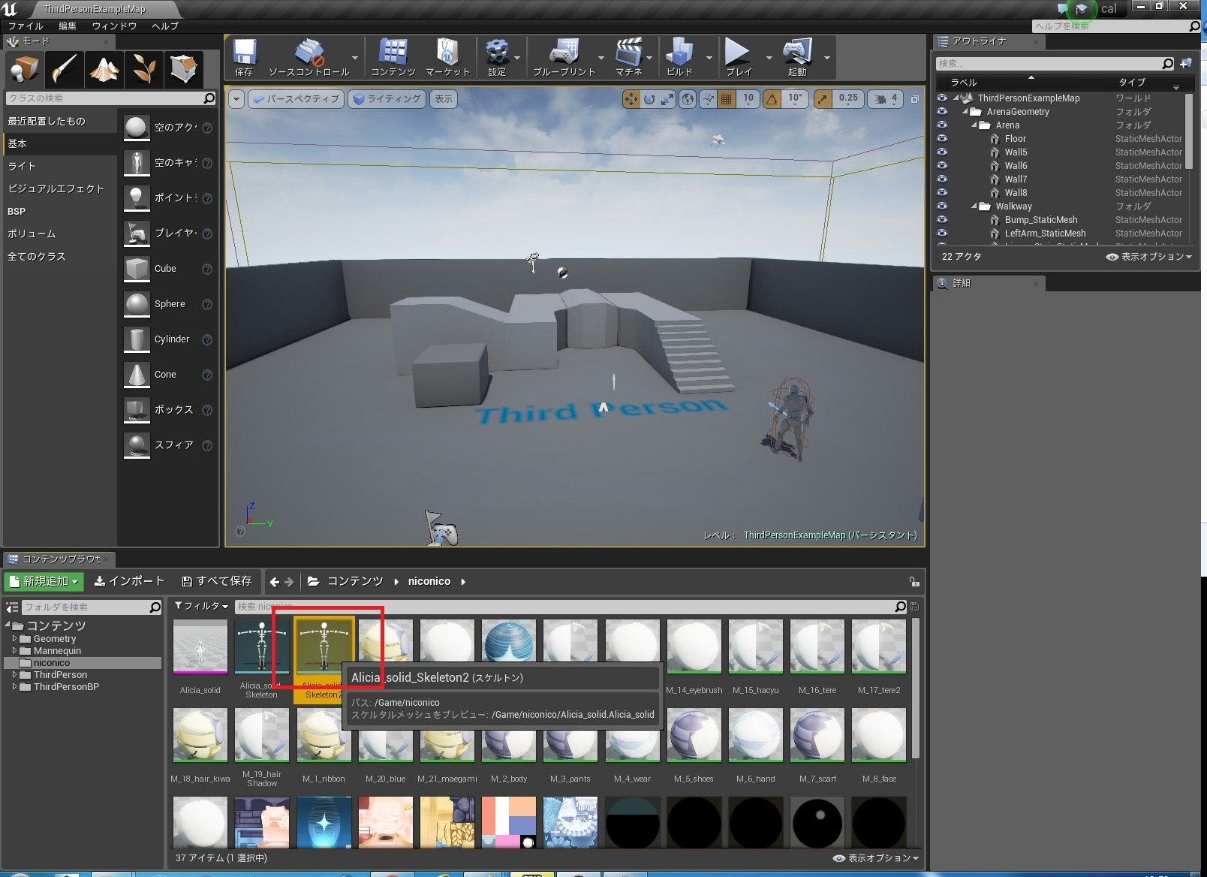Select the ライト (Lights) category
This screenshot has height=877, width=1207.
pos(60,166)
